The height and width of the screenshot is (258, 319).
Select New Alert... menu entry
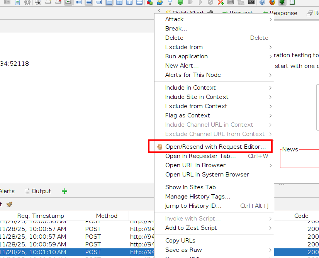click(x=182, y=66)
